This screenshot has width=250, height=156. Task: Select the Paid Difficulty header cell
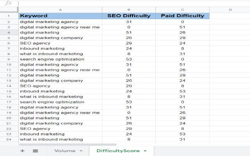coord(182,16)
